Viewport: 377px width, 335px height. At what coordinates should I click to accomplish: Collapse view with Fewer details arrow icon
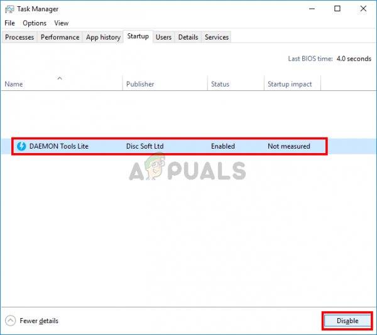click(10, 321)
